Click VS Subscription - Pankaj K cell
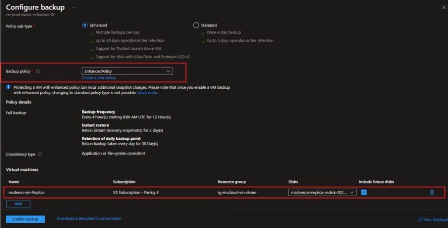Screen dimensions: 448x228 tap(136, 192)
